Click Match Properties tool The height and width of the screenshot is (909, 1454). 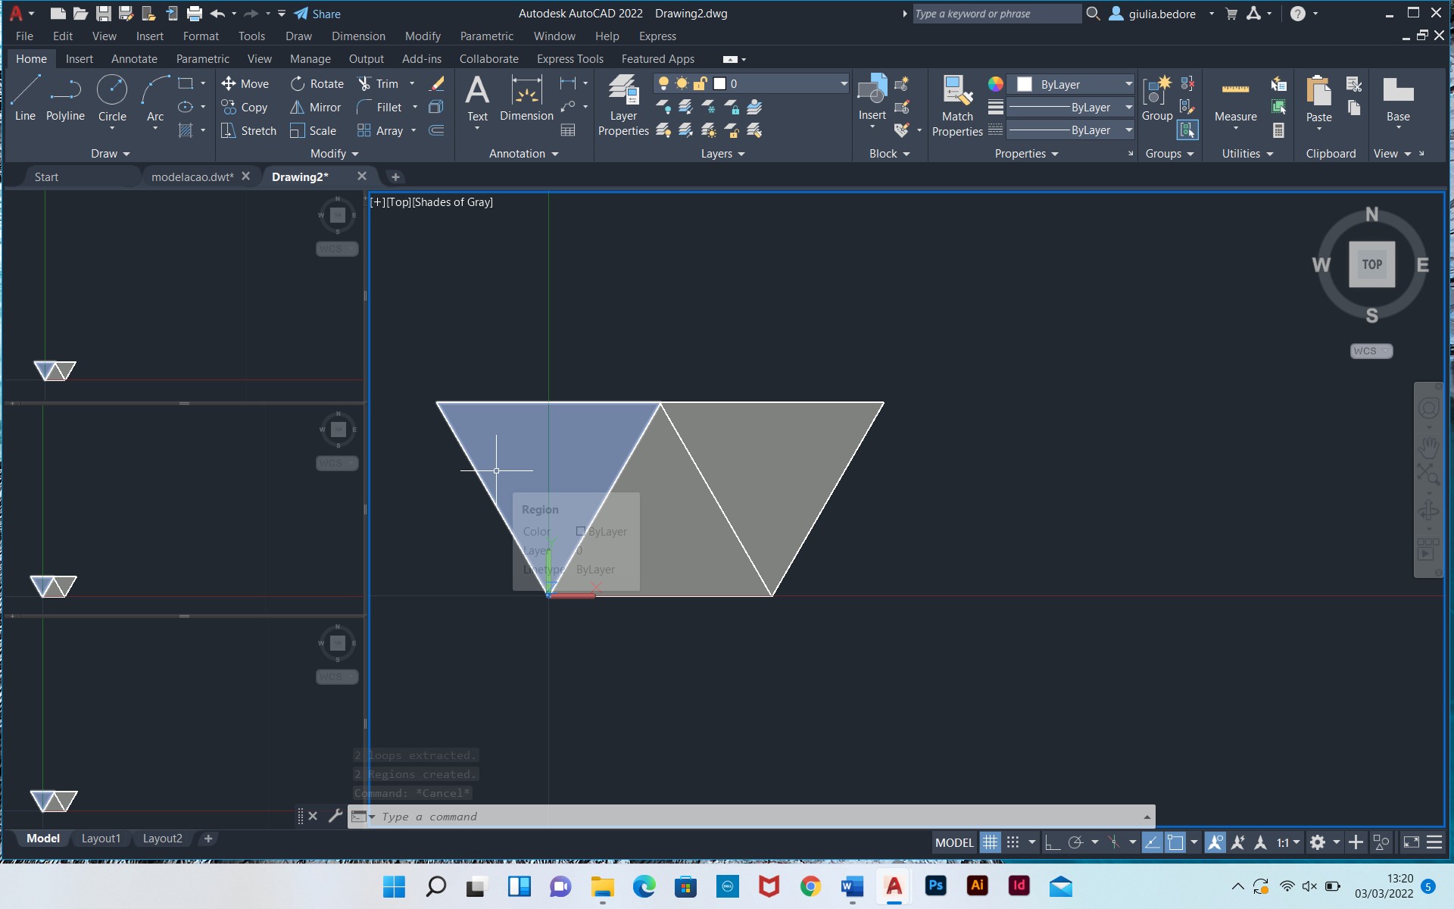coord(957,106)
